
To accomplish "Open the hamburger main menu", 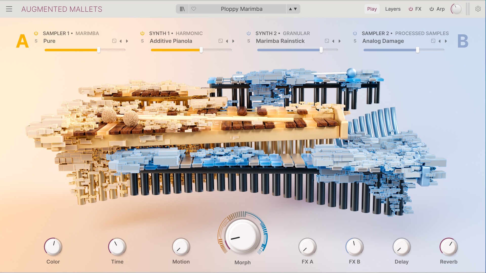I will pos(9,9).
